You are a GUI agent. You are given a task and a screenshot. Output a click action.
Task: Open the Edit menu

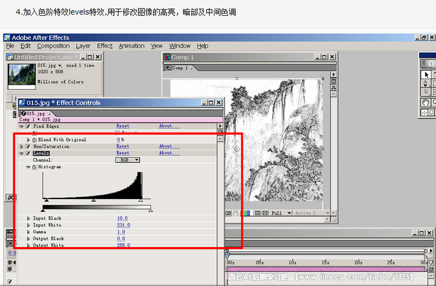click(26, 46)
